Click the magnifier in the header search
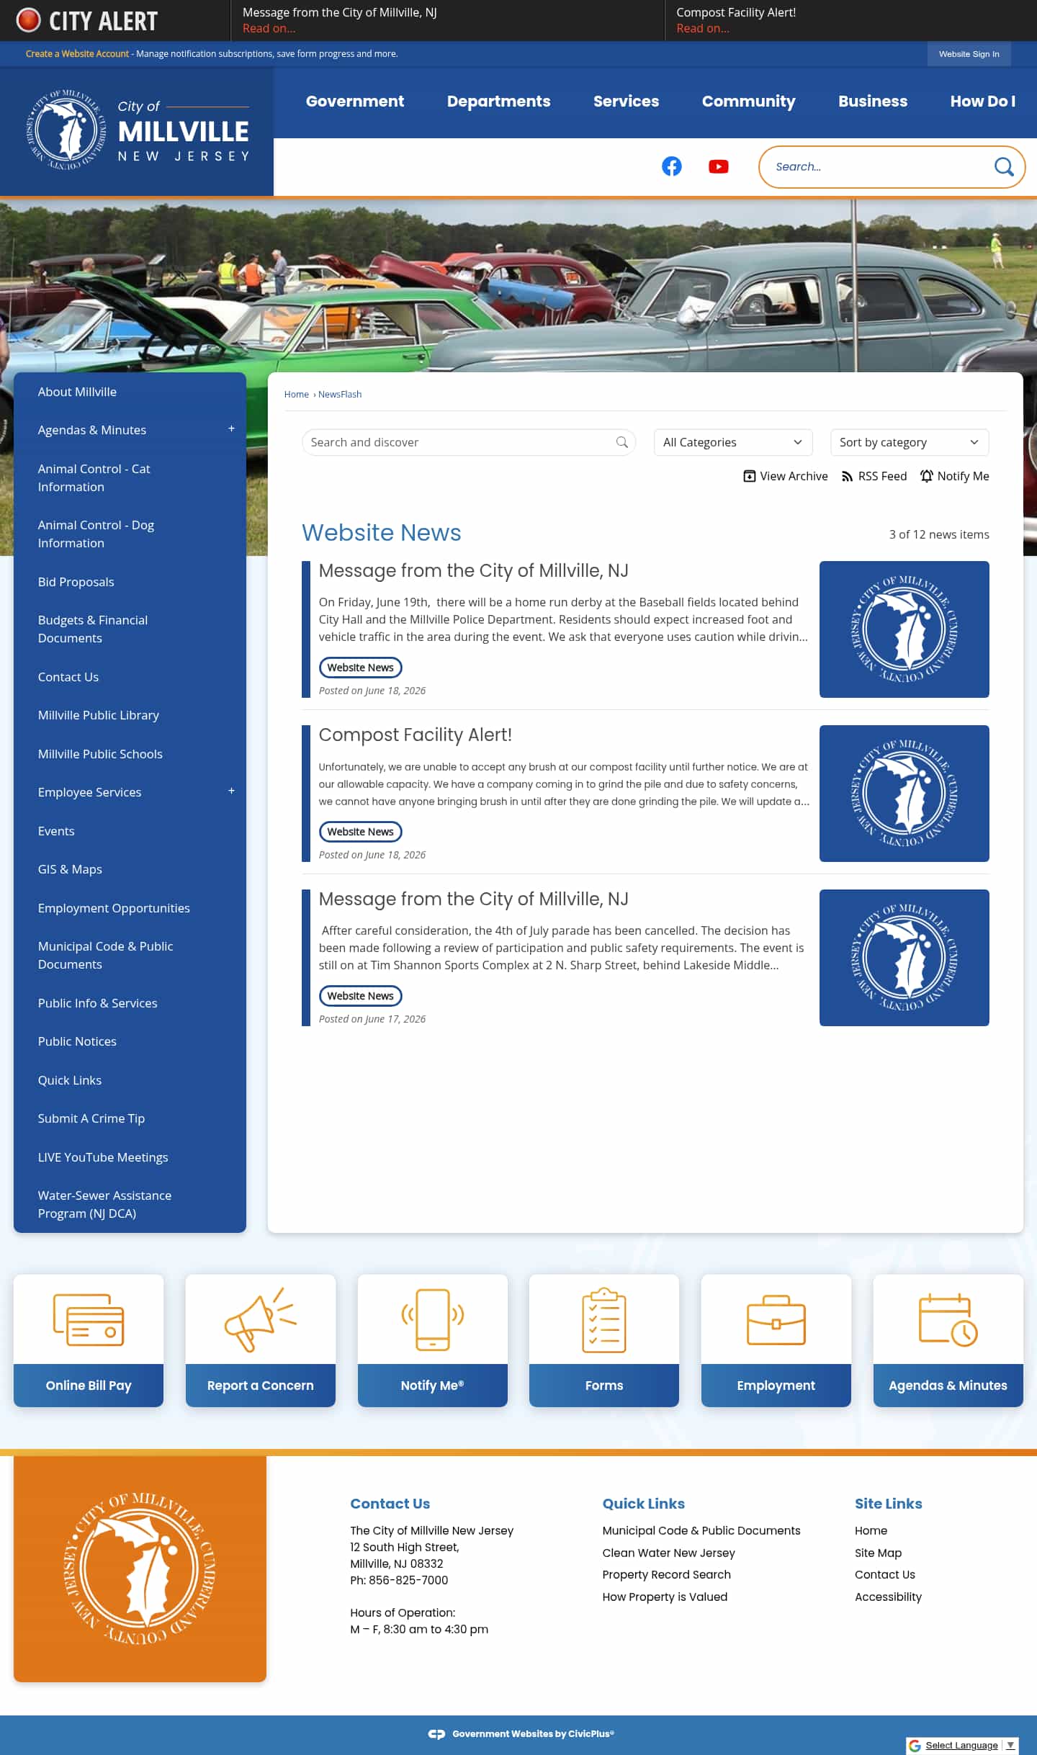The image size is (1037, 1755). click(x=1003, y=166)
